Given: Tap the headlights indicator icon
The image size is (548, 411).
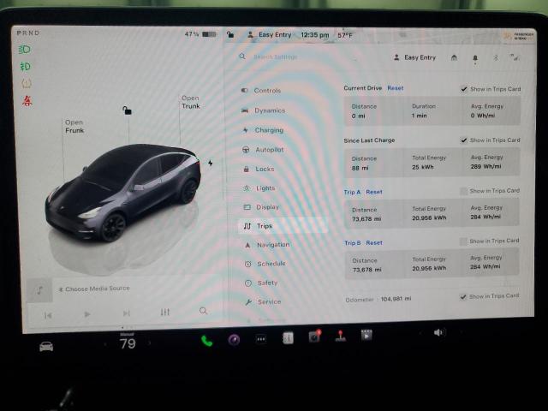Looking at the screenshot, I should click(x=25, y=50).
